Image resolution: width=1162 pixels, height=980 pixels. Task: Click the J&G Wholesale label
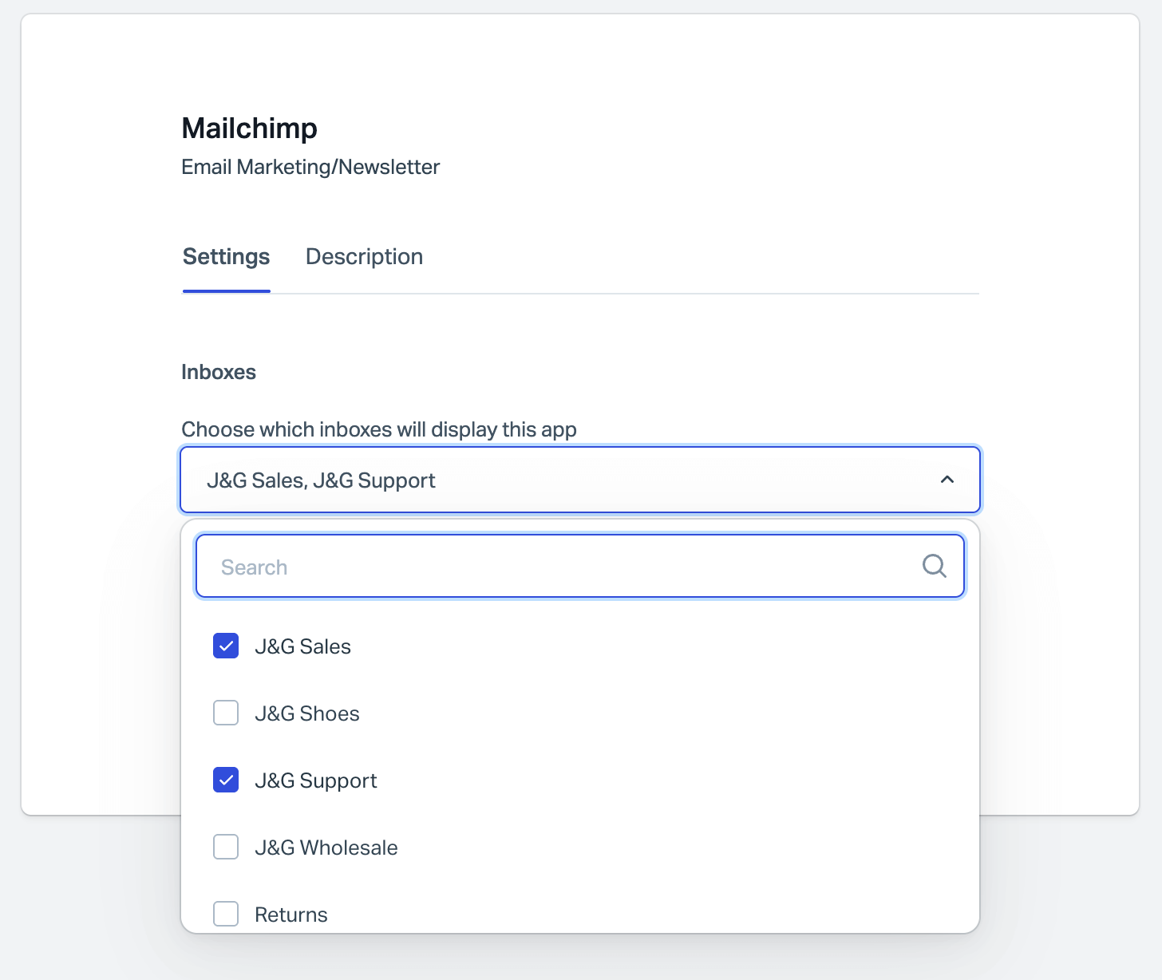(326, 848)
